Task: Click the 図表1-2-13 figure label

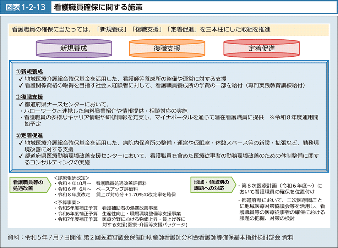Action: tap(26, 7)
